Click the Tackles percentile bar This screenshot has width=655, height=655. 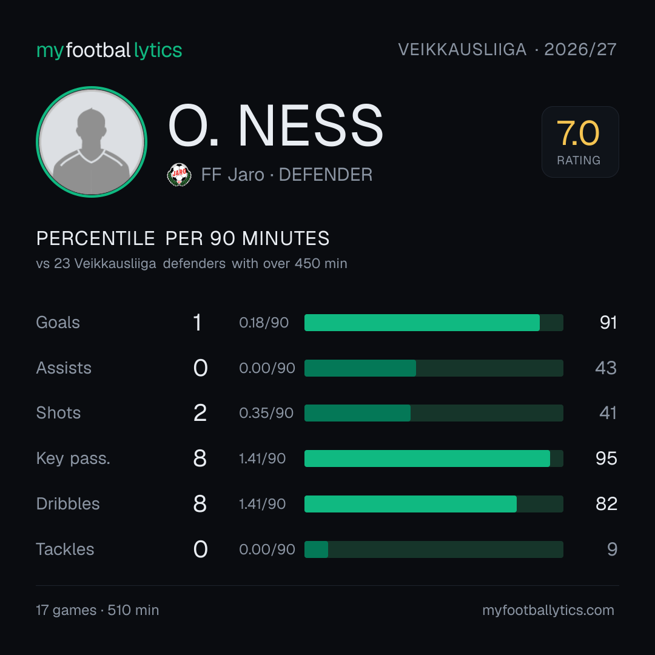pyautogui.click(x=434, y=549)
